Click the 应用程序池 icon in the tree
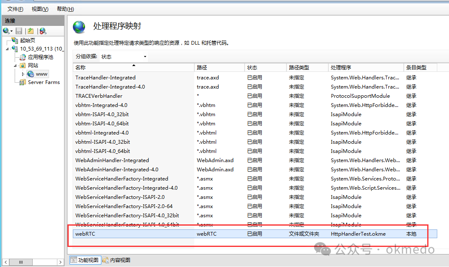 tap(23, 57)
